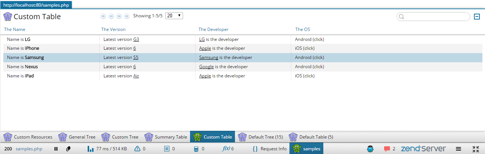Image resolution: width=485 pixels, height=154 pixels.
Task: Open the LG developer link
Action: pos(202,39)
